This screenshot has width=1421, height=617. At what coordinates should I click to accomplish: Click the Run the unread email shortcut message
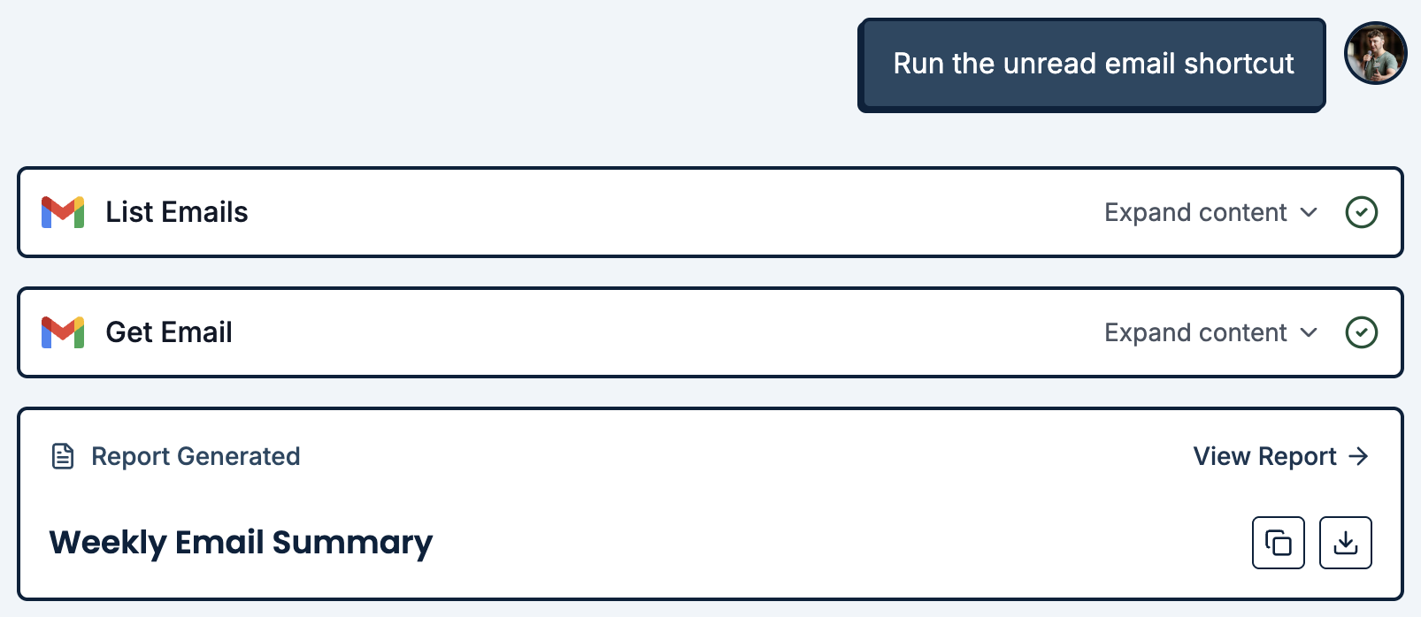click(1094, 63)
